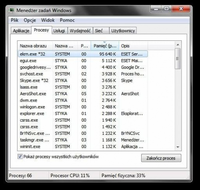Close the Task Manager window
The image size is (200, 190).
(181, 9)
